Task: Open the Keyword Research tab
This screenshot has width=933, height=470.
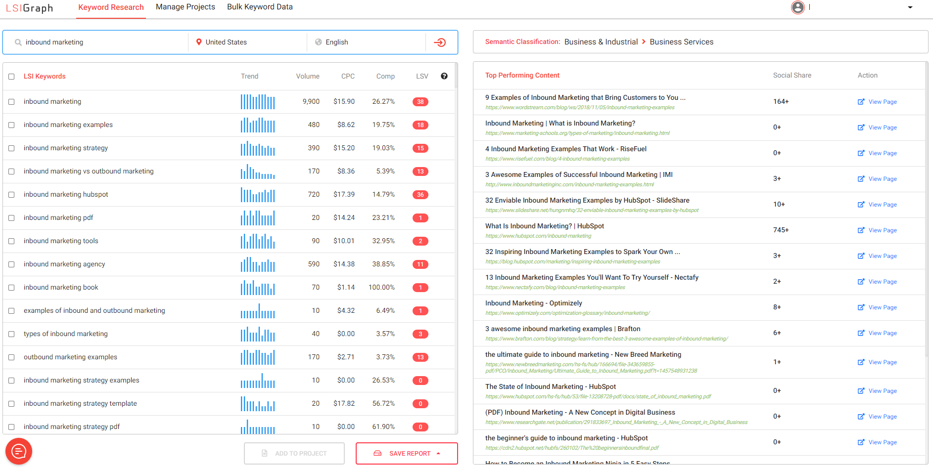Action: coord(111,7)
